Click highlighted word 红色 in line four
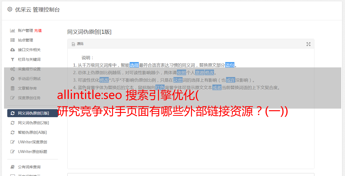This screenshot has height=176, width=345. [160, 87]
